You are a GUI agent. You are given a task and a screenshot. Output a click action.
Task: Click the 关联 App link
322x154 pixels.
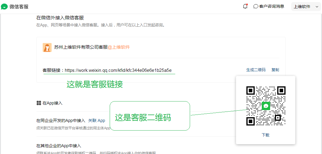point(97,120)
